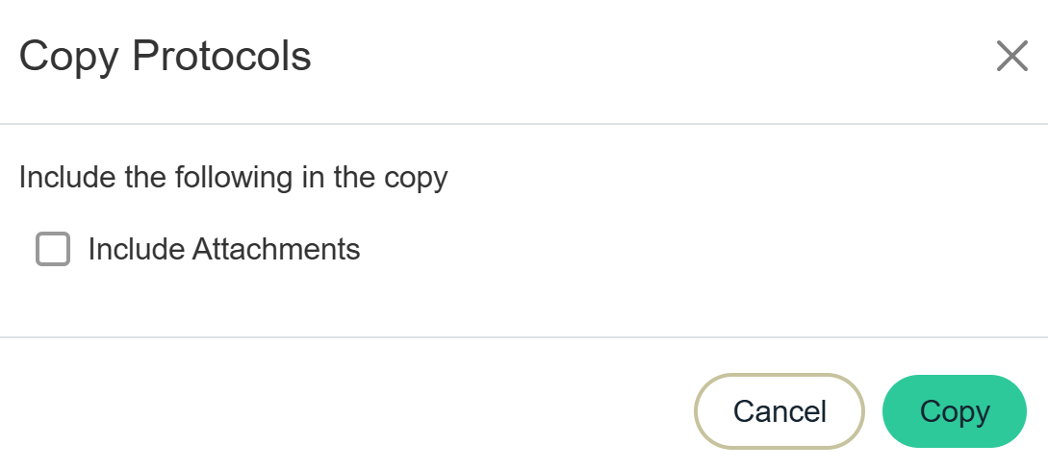Viewport: 1048px width, 469px height.
Task: Click the Include Attachments label text
Action: 223,249
